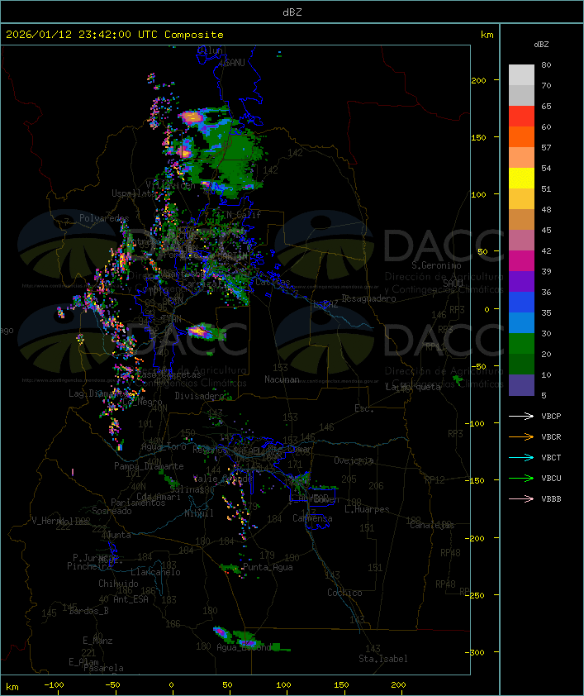
Task: Click the Pampa_Diamante place label
Action: [149, 466]
